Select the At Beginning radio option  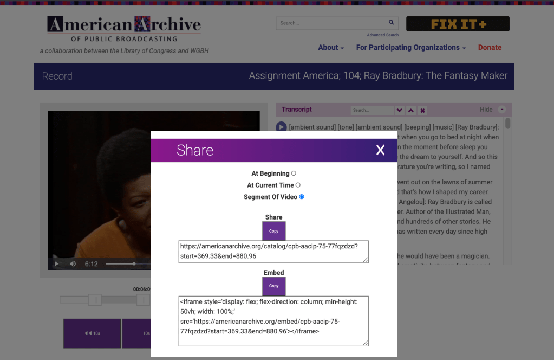tap(294, 173)
